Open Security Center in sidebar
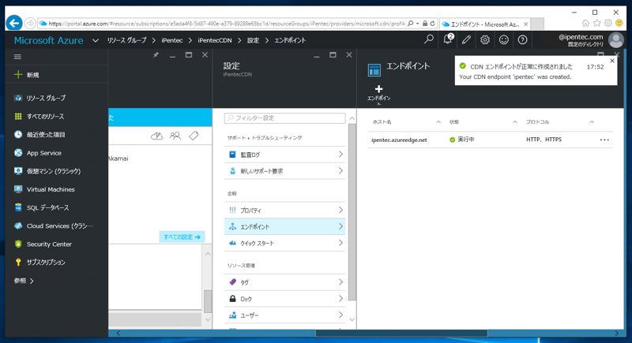Viewport: 632px width, 343px height. (56, 244)
